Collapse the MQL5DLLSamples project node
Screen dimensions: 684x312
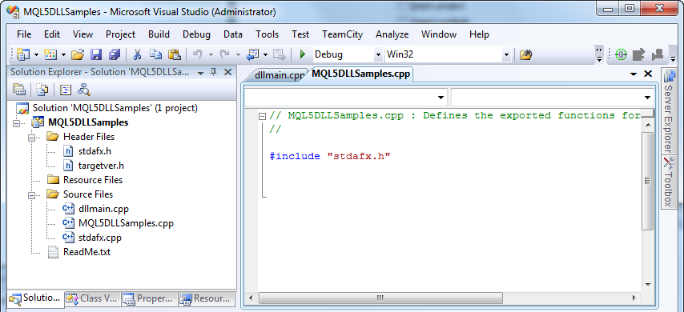coord(17,123)
